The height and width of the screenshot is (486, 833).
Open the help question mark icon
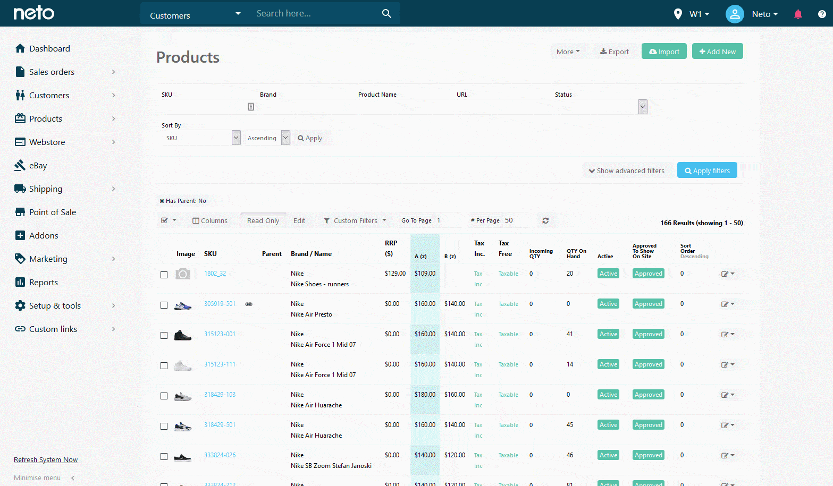822,14
